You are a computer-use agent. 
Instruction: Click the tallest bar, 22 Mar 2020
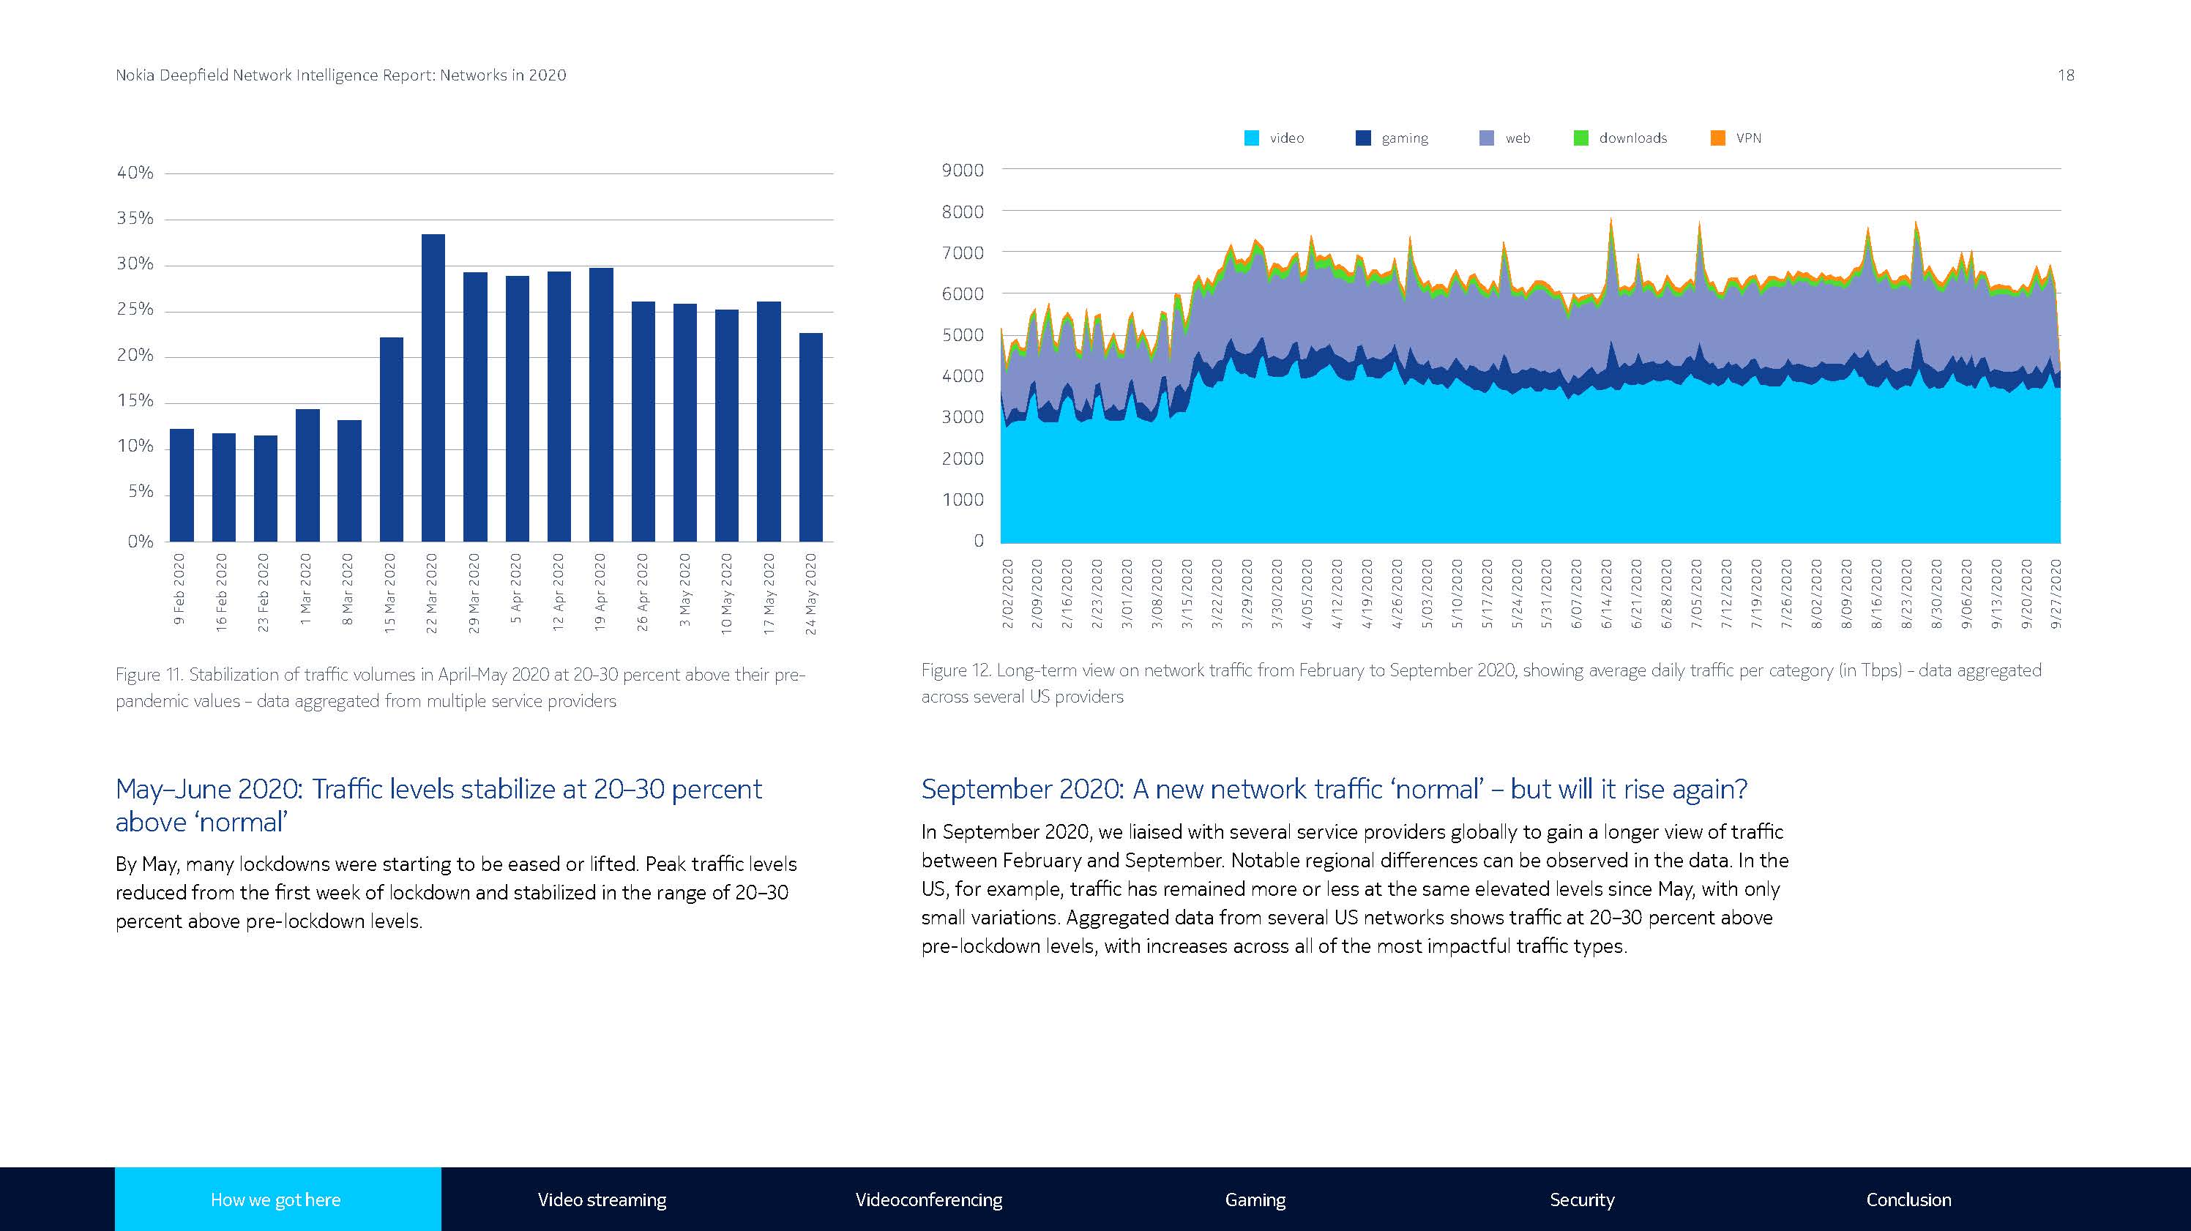click(433, 388)
